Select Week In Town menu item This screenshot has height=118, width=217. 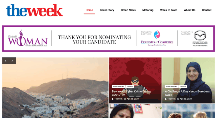coord(169,10)
